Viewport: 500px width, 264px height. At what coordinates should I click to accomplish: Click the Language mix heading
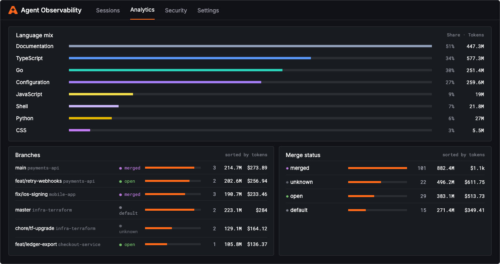pyautogui.click(x=34, y=35)
